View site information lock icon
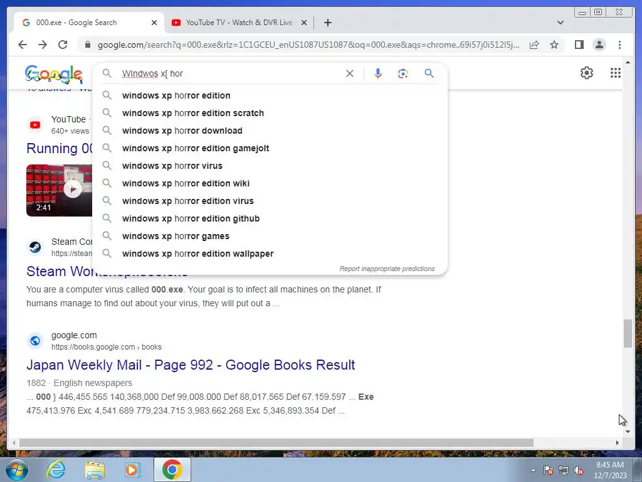Image resolution: width=642 pixels, height=482 pixels. [x=87, y=45]
